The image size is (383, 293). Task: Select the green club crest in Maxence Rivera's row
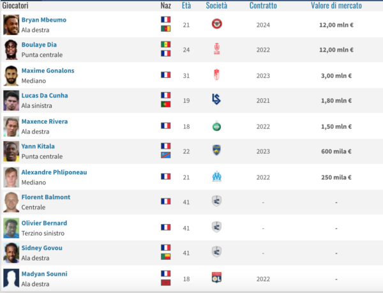[x=216, y=125]
